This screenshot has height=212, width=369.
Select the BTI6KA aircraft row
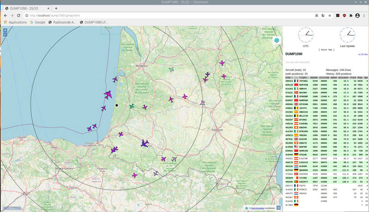(327, 120)
